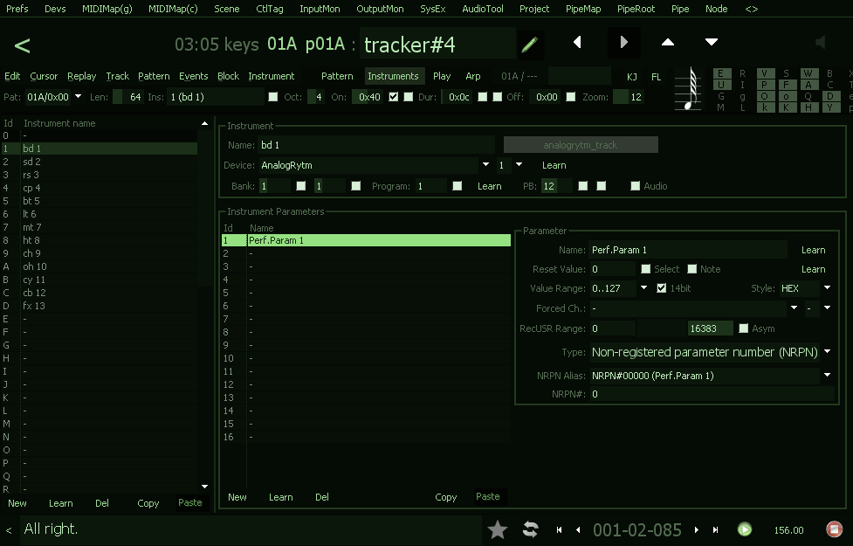
Task: Open the SysEx menu
Action: [x=431, y=9]
